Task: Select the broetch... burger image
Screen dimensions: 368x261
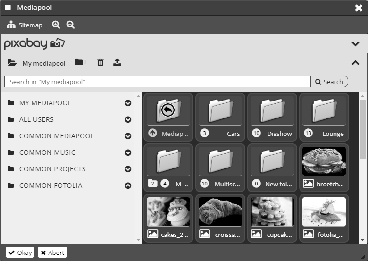Action: click(x=324, y=161)
